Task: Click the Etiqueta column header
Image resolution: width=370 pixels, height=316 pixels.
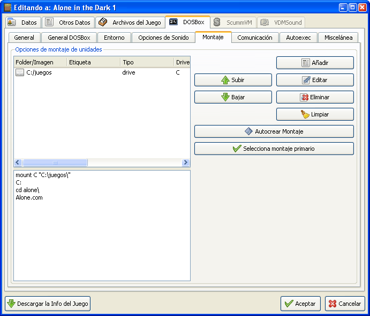Action: tap(94, 62)
